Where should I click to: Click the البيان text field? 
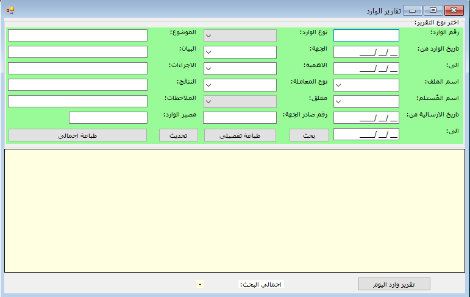click(x=77, y=52)
